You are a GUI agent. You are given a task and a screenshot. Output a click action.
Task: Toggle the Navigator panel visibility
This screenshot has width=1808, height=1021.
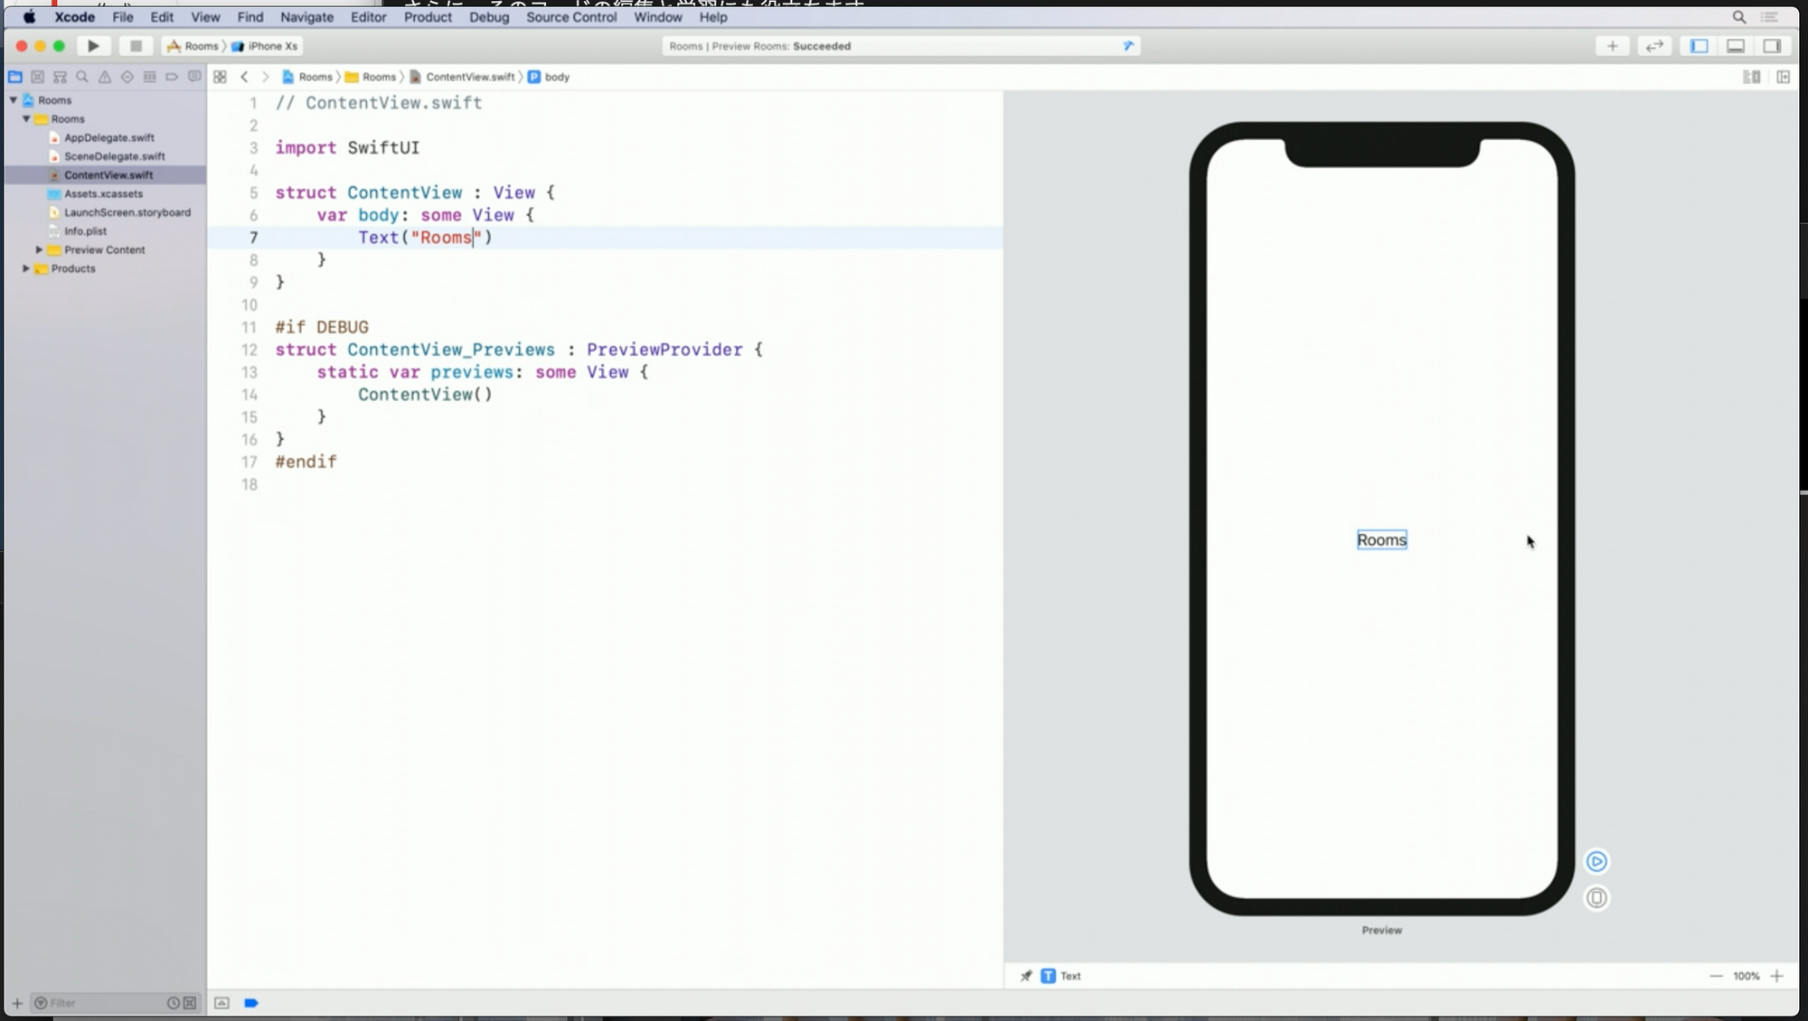coord(1699,46)
